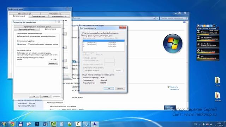The image size is (226, 127).
Task: Switch the EN language indicator
Action: 196,124
